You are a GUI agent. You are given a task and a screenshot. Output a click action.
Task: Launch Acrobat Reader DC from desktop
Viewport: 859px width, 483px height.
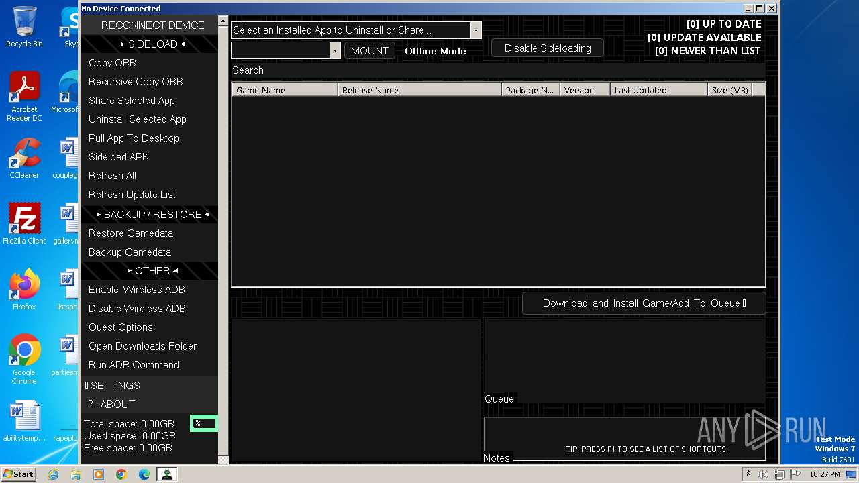24,97
